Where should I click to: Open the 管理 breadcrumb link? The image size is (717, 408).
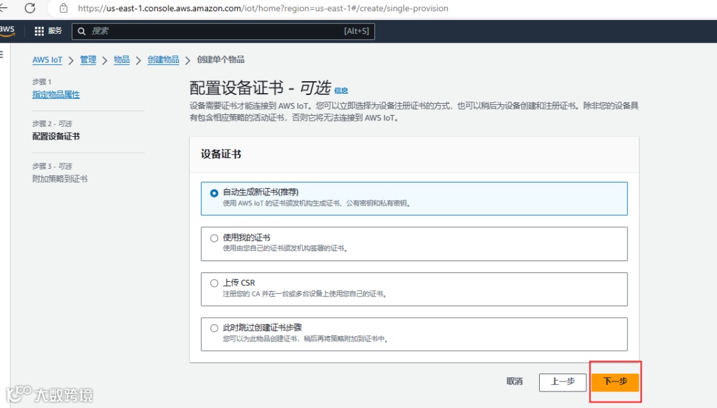click(88, 60)
